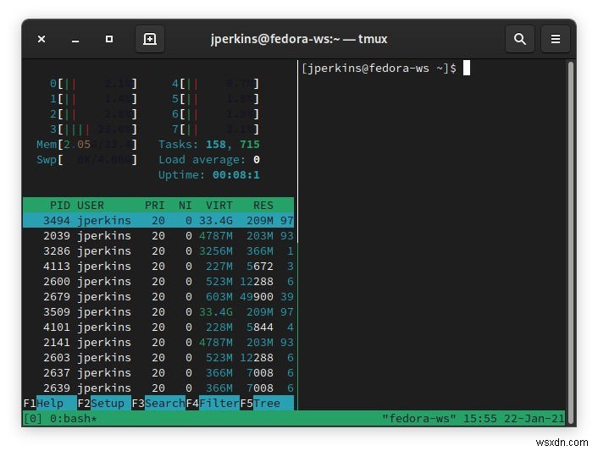Click the tmux window label 0:bash*
Viewport: 598px width, 451px height.
73,418
